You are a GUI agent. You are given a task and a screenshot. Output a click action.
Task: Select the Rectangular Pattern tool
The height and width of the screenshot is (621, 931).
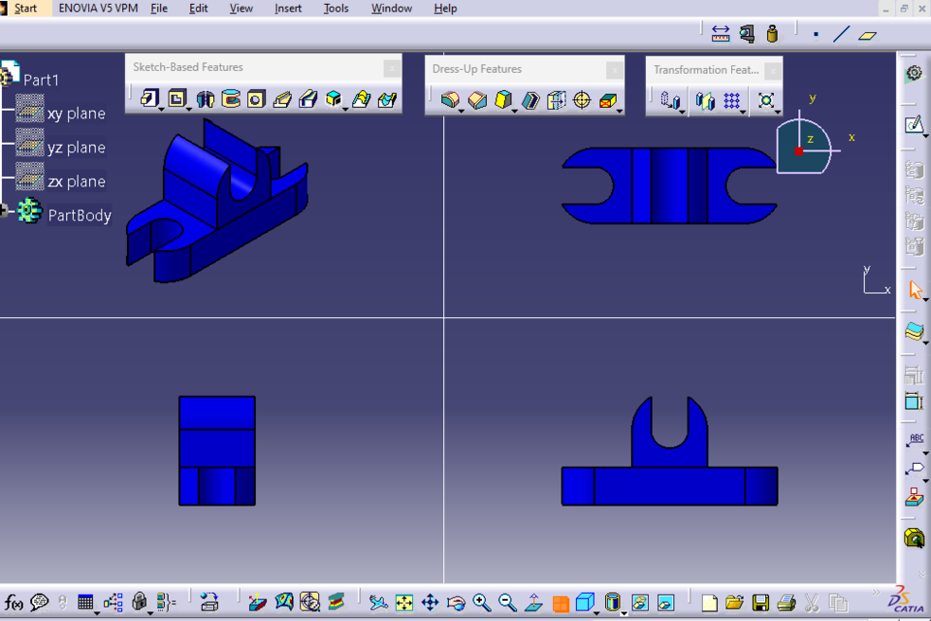pos(732,100)
